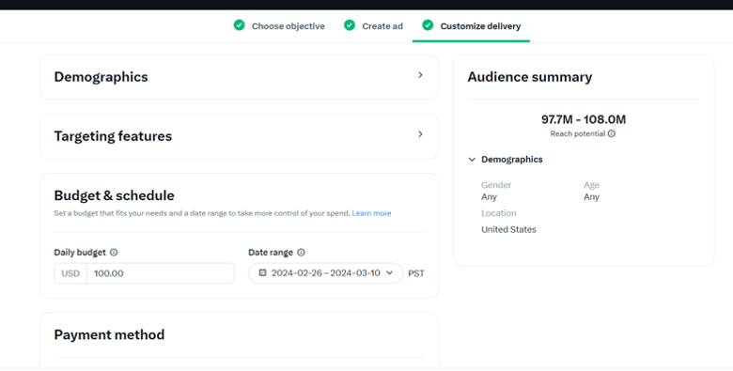This screenshot has width=733, height=371.
Task: Open the Targeting features card heading
Action: pyautogui.click(x=113, y=136)
